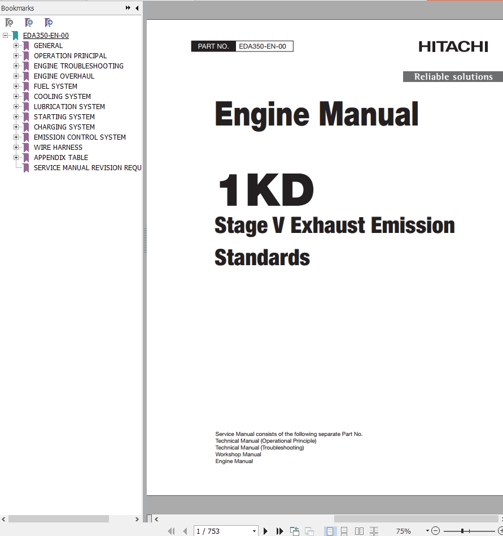Expand the WIRE HARNESS bookmark
Screen dimensions: 503x536
tap(16, 148)
